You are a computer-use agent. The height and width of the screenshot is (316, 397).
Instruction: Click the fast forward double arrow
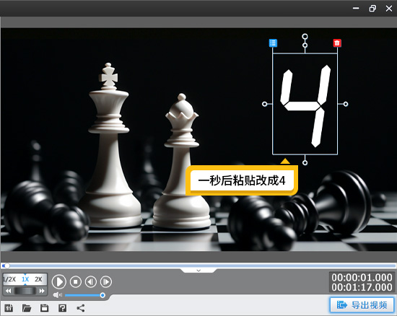[42, 291]
